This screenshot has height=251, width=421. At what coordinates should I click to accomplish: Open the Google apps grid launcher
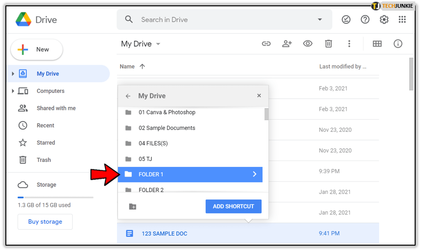pyautogui.click(x=402, y=19)
